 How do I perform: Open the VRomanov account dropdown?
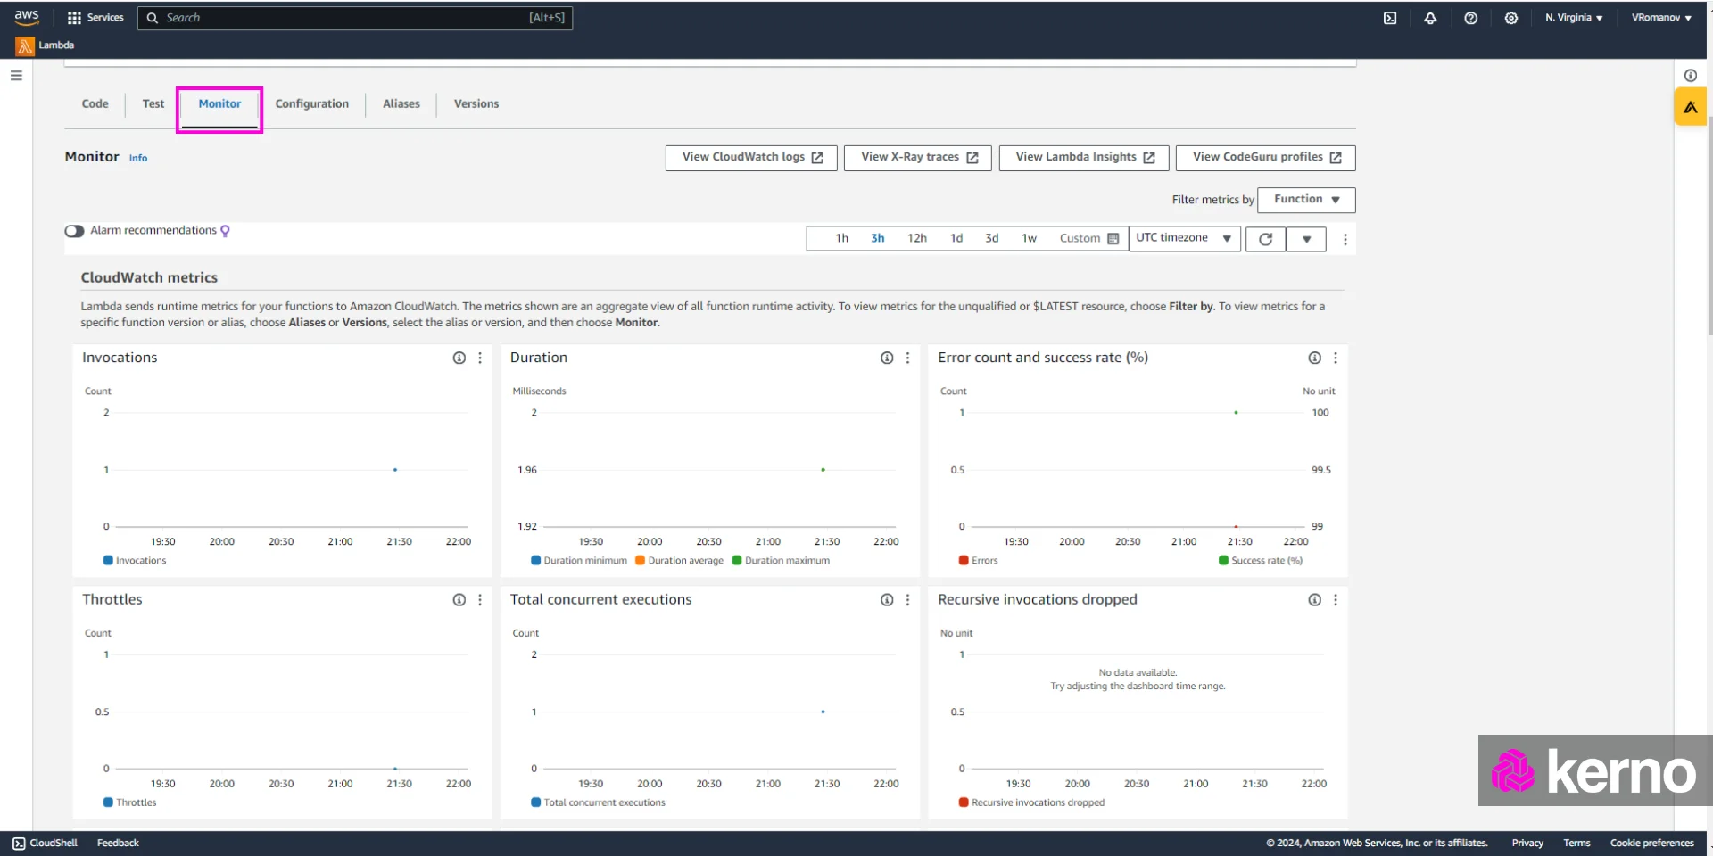pos(1661,18)
